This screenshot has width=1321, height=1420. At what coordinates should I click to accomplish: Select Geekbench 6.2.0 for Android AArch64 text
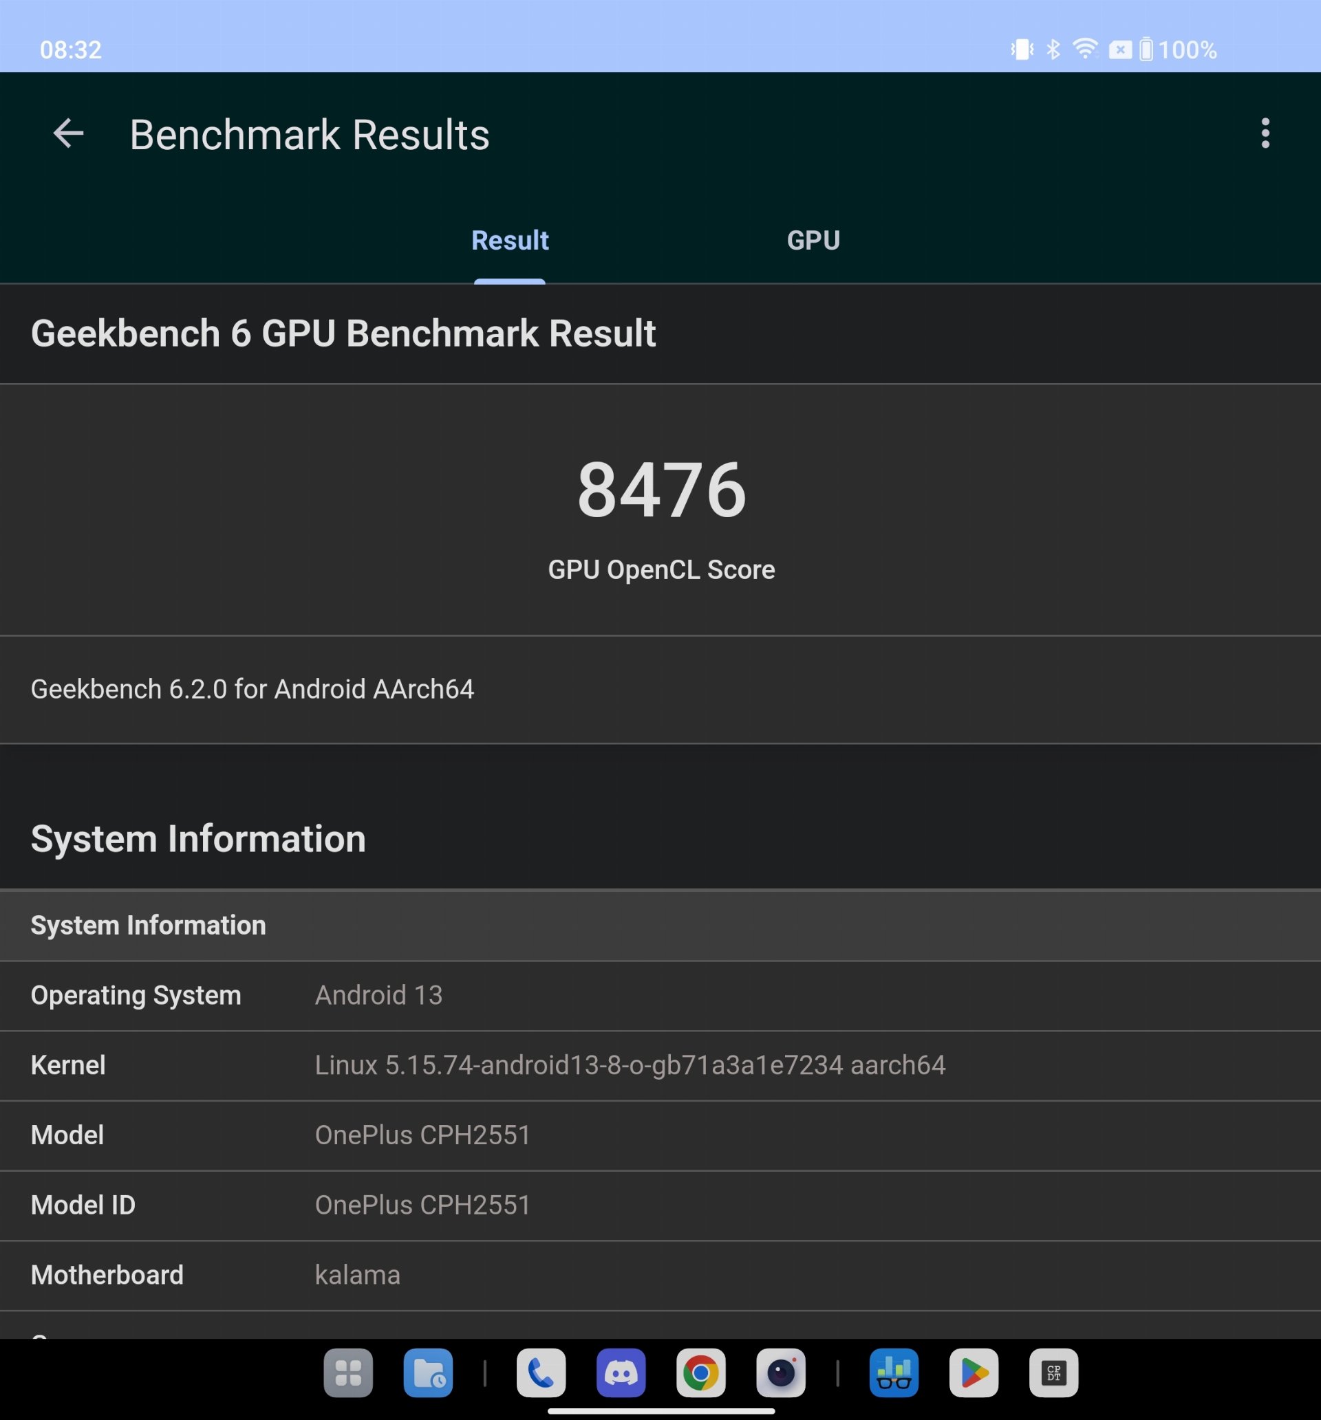click(253, 689)
